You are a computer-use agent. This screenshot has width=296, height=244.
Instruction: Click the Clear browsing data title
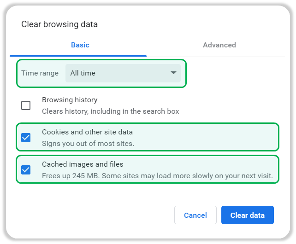tap(59, 24)
